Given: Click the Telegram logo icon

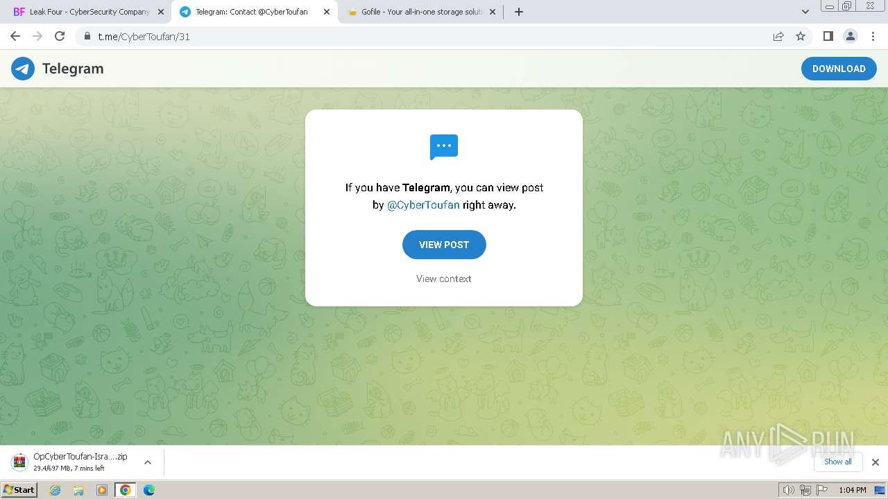Looking at the screenshot, I should click(x=23, y=69).
